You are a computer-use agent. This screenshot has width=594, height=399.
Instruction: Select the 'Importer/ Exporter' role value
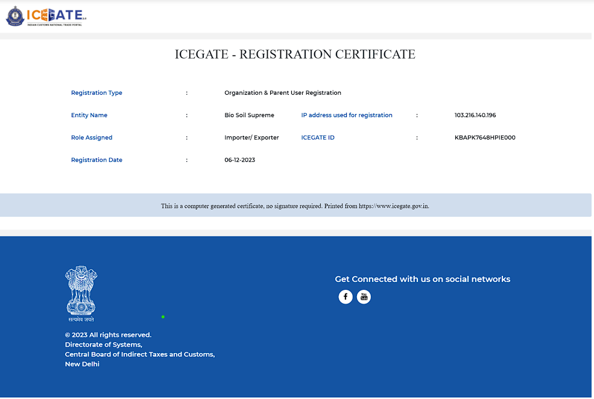[251, 137]
